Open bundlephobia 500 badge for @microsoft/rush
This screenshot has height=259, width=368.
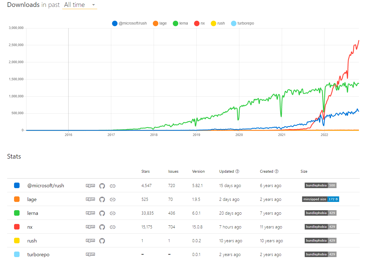click(321, 185)
